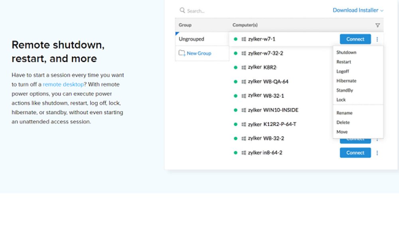Click the New Group folder icon
The width and height of the screenshot is (399, 234).
point(182,53)
